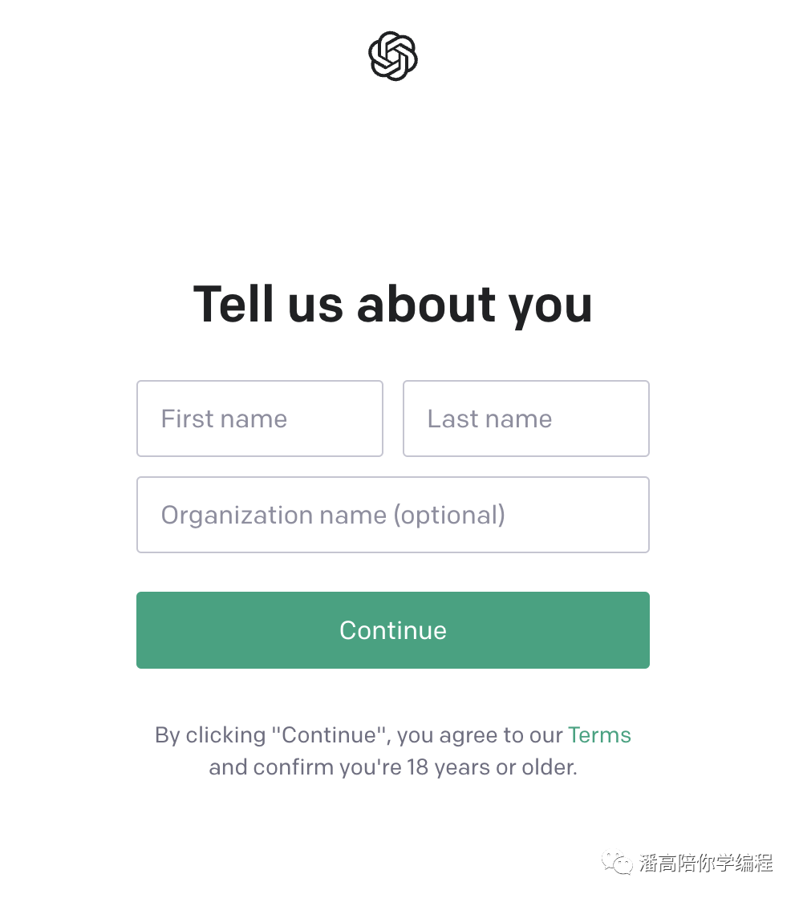Focus the Last name field
This screenshot has width=799, height=898.
pyautogui.click(x=526, y=419)
